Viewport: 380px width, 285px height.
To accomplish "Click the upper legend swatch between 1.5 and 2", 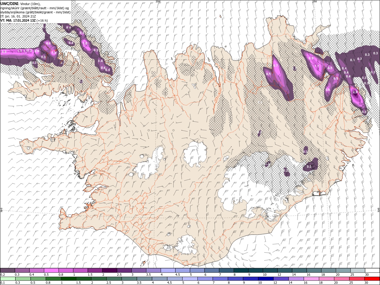I will click(x=95, y=270).
